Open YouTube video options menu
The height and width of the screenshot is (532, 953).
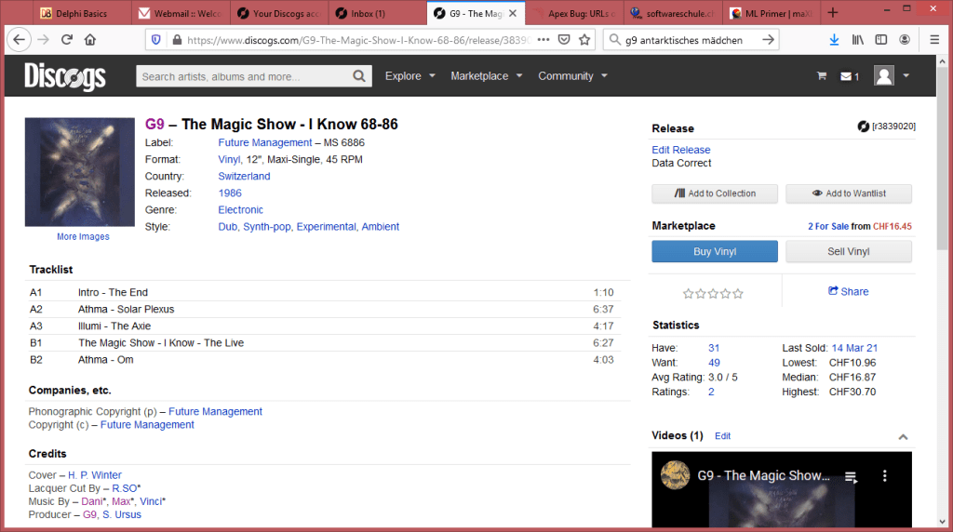click(x=885, y=476)
